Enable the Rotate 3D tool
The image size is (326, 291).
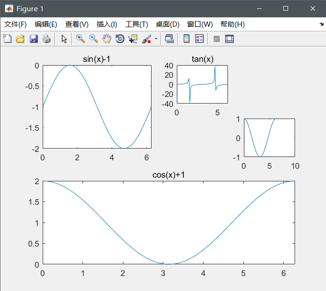[120, 39]
